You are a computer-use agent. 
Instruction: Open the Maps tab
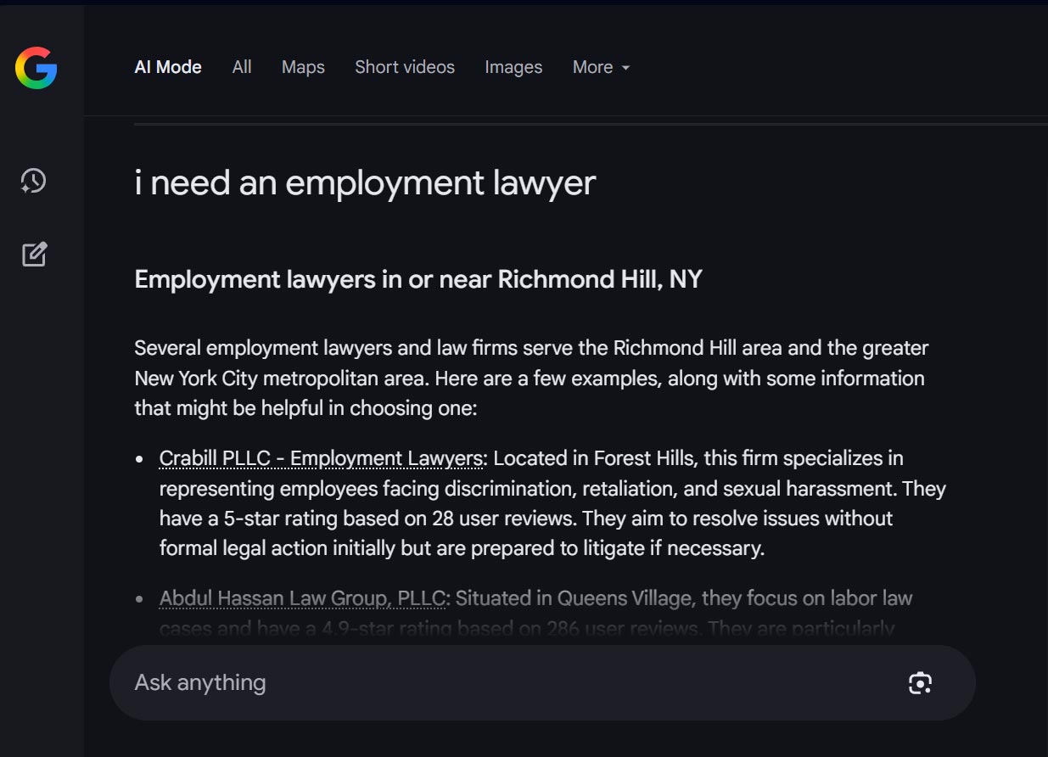(303, 67)
